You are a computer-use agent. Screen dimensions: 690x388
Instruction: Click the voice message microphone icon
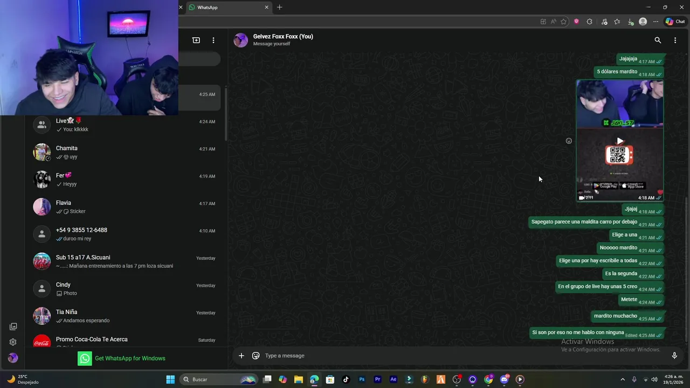click(x=674, y=356)
